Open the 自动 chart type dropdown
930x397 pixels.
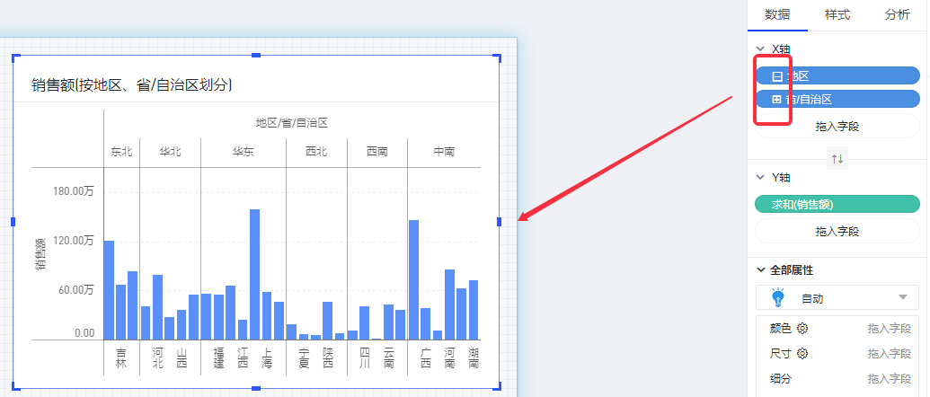point(902,297)
